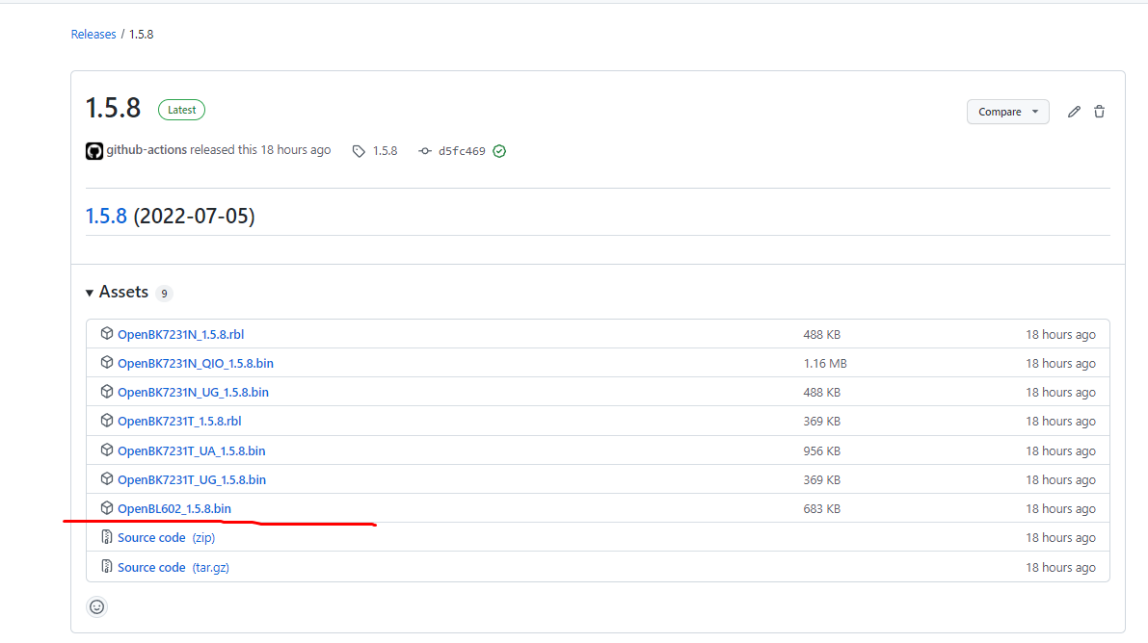Image resolution: width=1148 pixels, height=643 pixels.
Task: Add reaction with the smiley button
Action: point(96,607)
